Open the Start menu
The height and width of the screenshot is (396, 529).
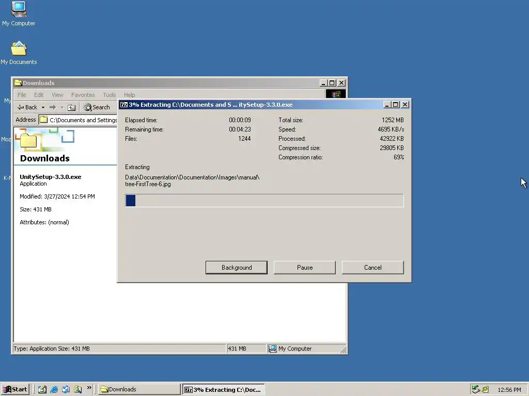pos(15,389)
